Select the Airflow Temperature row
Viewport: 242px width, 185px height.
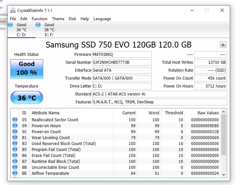[x=116, y=173]
